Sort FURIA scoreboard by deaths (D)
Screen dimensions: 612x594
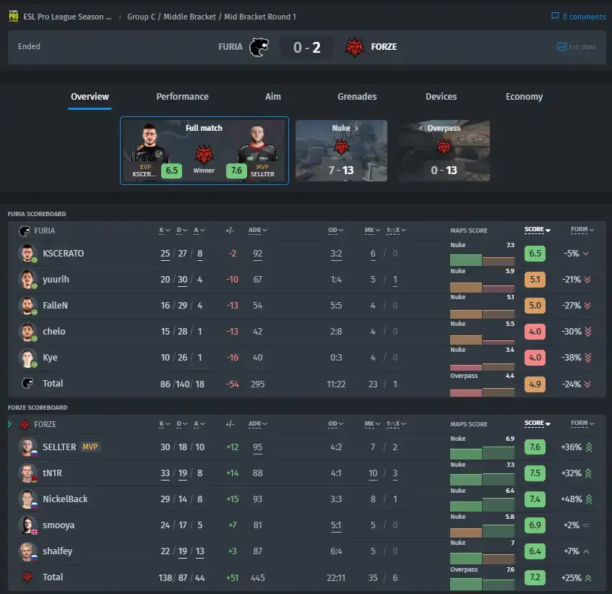(182, 231)
